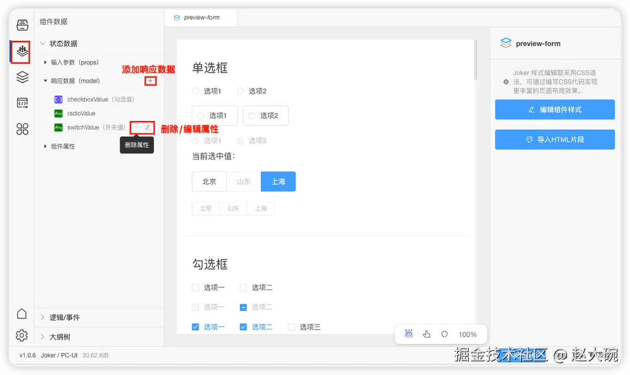
Task: Open the component grid panel icon
Action: pyautogui.click(x=22, y=129)
